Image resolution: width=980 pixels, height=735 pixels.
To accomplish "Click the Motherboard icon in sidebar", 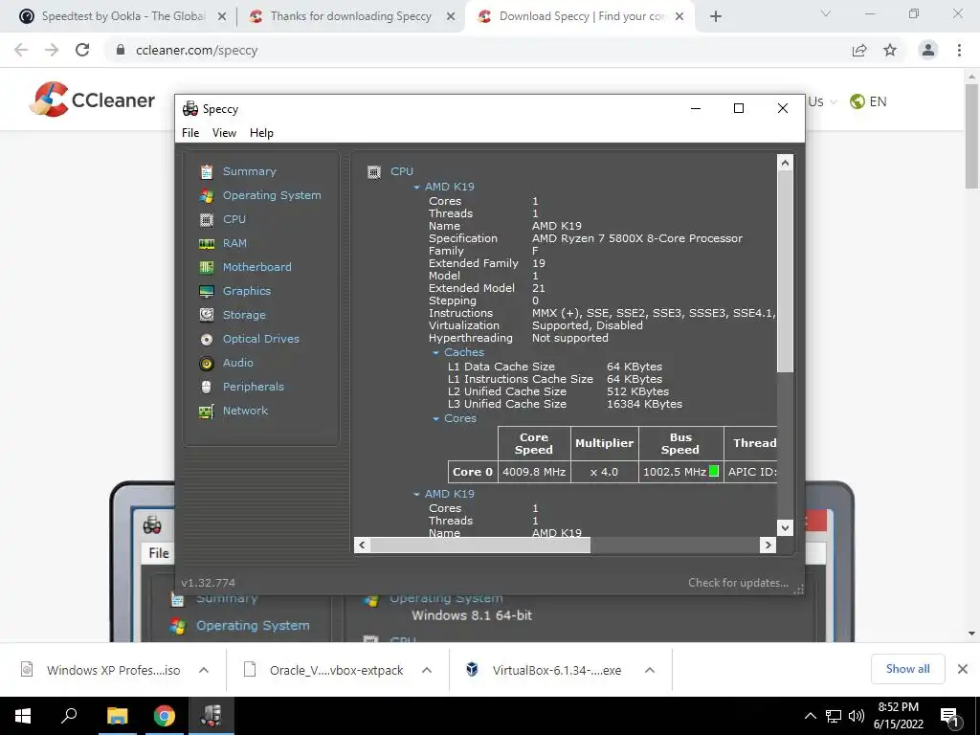I will pyautogui.click(x=207, y=268).
